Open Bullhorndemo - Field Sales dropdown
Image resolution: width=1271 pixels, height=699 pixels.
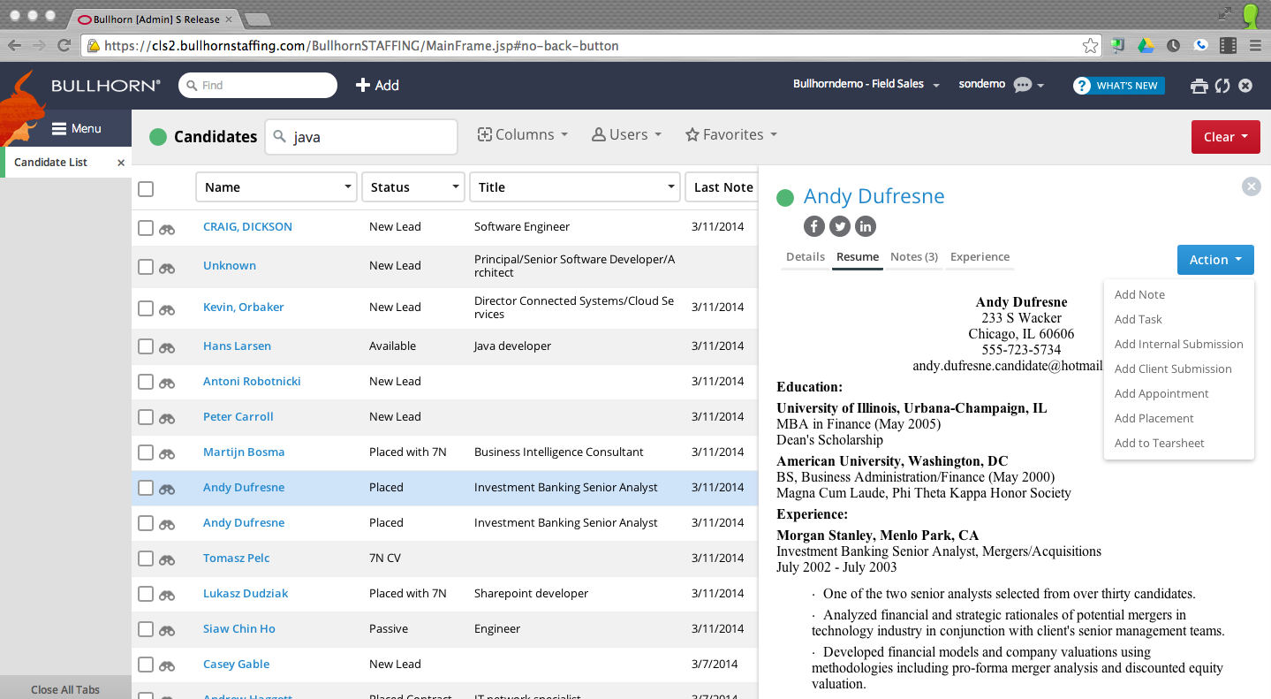click(866, 84)
